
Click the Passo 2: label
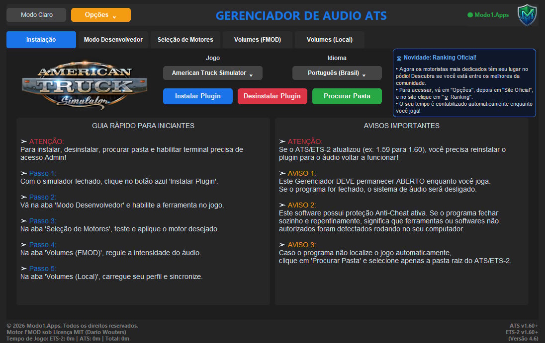coord(42,198)
